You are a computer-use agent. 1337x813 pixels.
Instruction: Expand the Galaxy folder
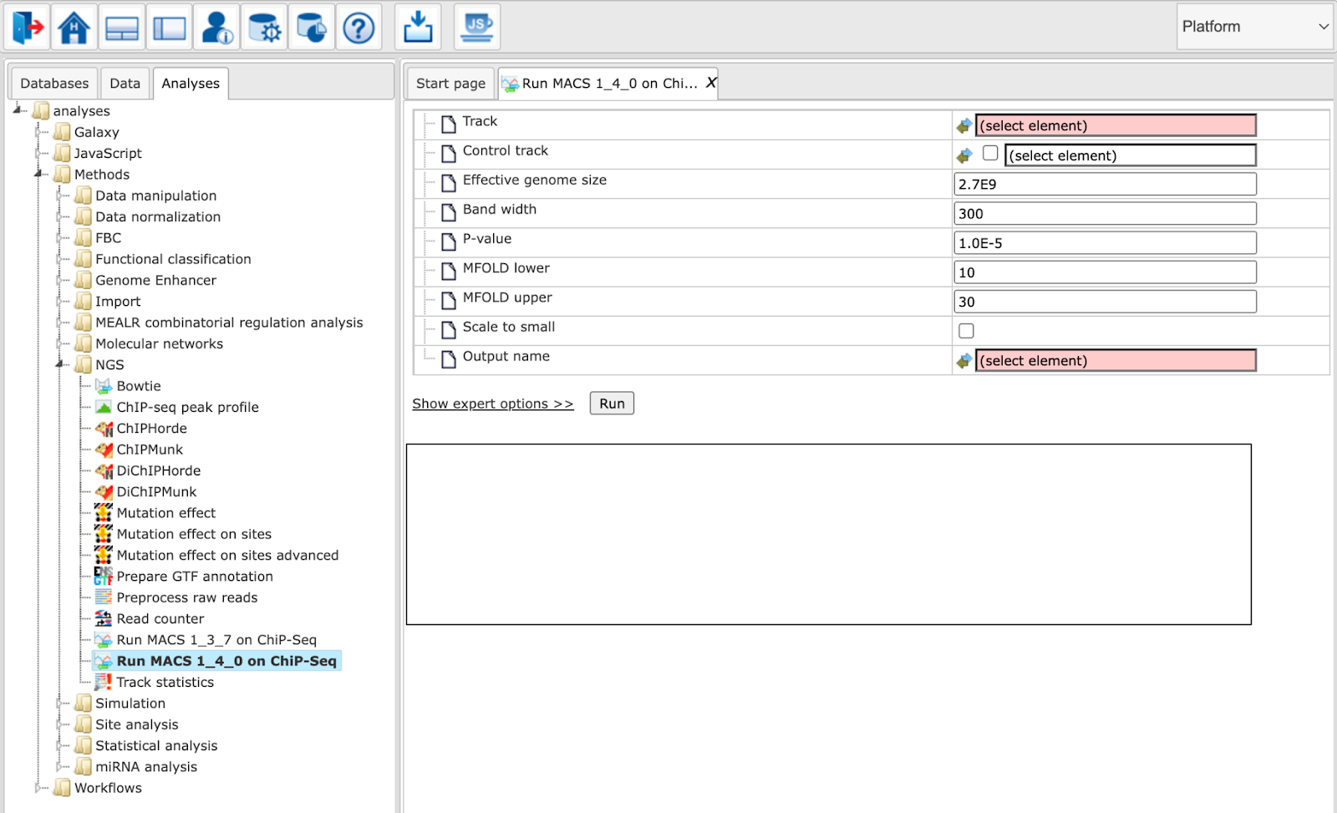(x=38, y=132)
